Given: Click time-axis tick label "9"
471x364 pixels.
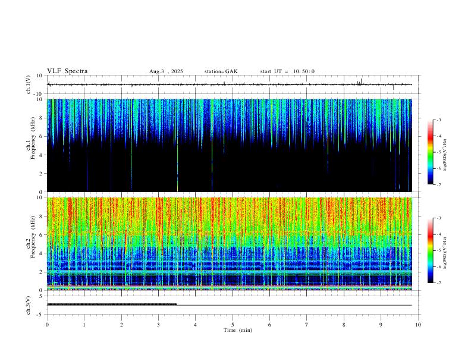Looking at the screenshot, I should coord(381,325).
